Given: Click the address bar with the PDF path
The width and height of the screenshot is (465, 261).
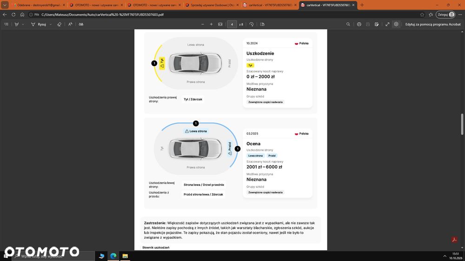Looking at the screenshot, I should click(x=102, y=14).
